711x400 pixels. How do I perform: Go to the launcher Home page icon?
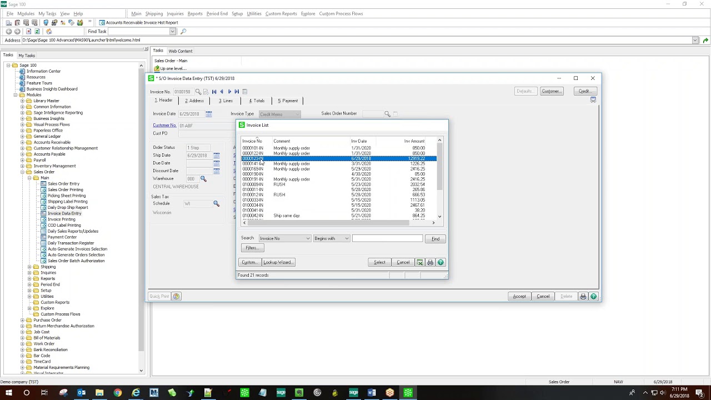[x=49, y=32]
